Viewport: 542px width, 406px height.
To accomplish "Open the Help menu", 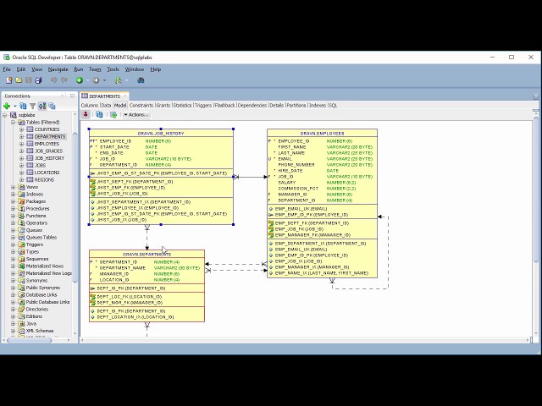I will point(156,69).
